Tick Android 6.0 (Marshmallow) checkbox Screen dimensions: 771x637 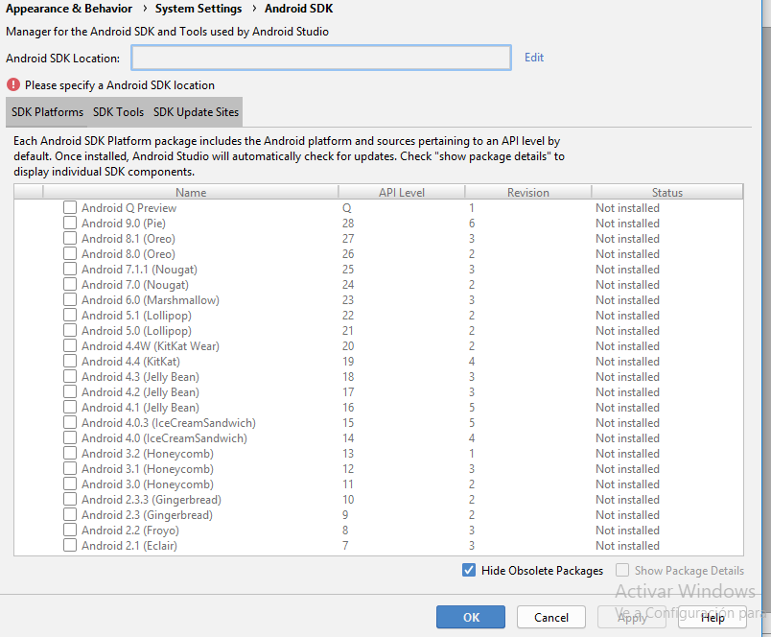click(70, 299)
